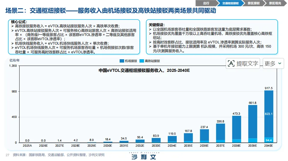288x161 pixels.
Task: Select the 交通枢纽接驳 navigation tab
Action: [x=231, y=3]
